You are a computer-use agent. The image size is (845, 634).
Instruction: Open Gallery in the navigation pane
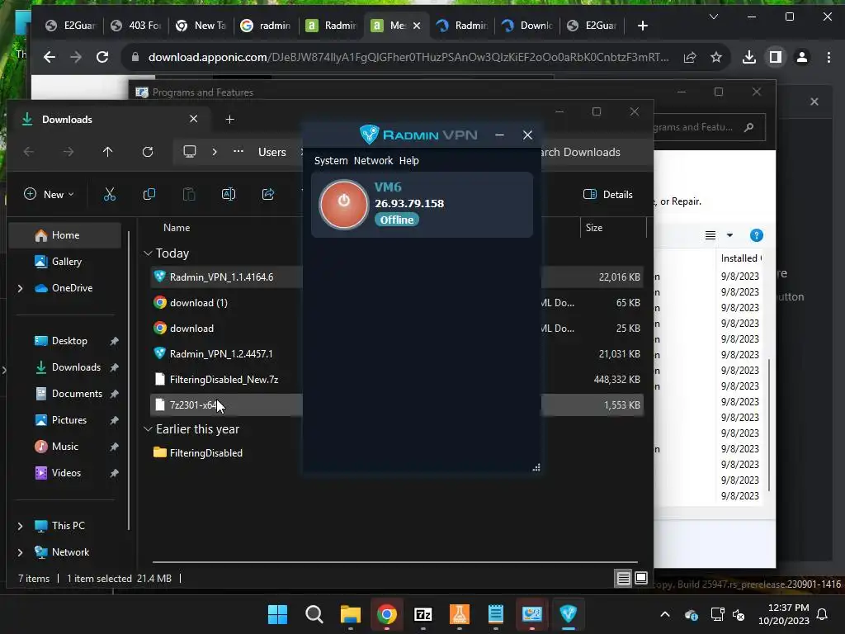point(66,262)
